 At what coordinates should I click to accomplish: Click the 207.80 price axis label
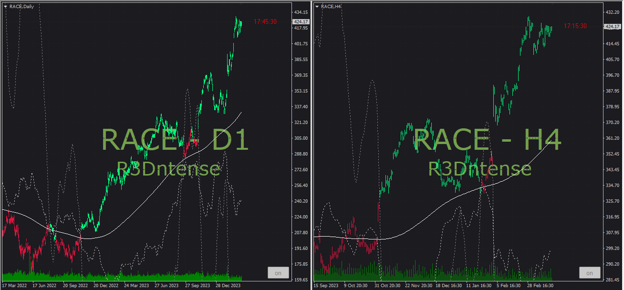click(x=301, y=232)
